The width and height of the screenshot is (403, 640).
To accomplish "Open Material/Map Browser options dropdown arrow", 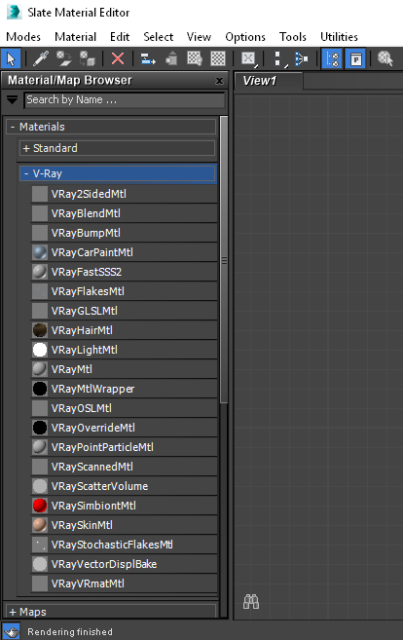I will pos(13,100).
